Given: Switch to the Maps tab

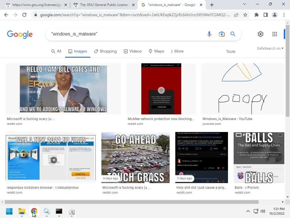Looking at the screenshot, I should tap(156, 51).
